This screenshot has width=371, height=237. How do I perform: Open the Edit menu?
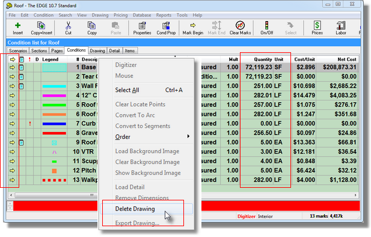tap(25, 15)
